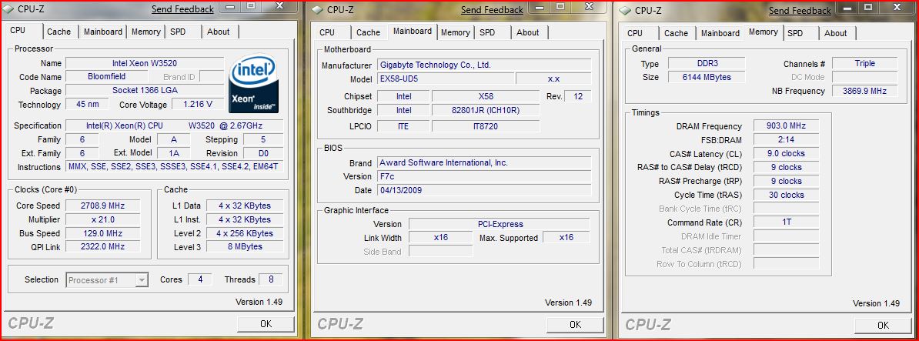Click the Package value 'Socket 1366 LGA'
This screenshot has height=341, width=919.
[145, 90]
